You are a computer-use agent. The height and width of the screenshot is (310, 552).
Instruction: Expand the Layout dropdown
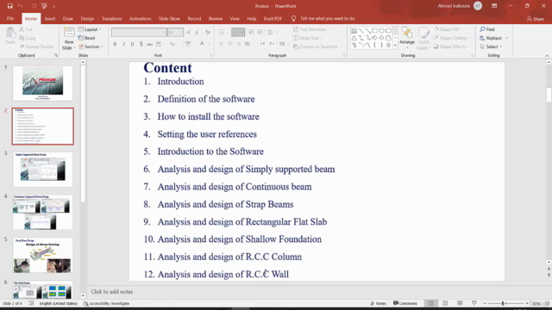pos(90,29)
